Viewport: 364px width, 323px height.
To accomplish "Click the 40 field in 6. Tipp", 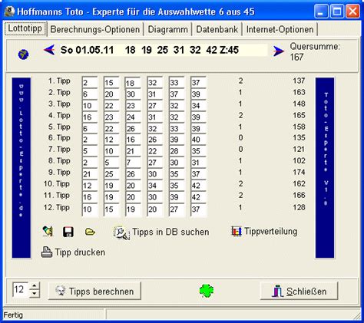I will point(198,140).
